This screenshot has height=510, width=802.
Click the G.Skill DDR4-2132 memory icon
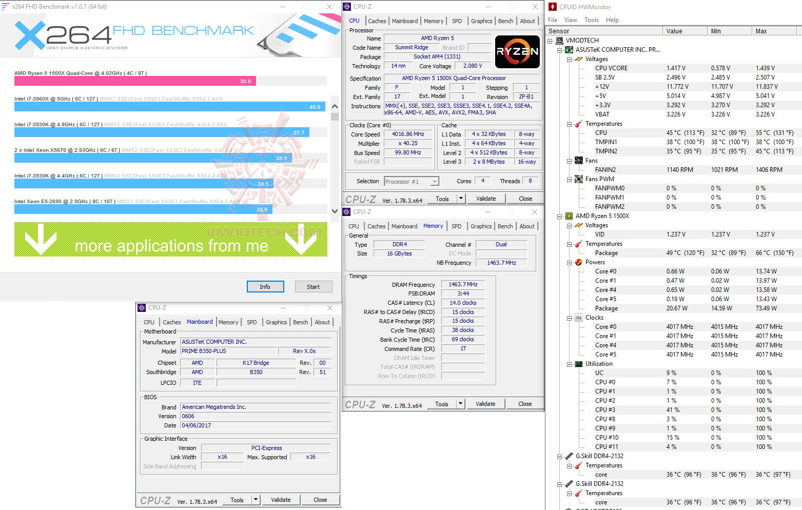click(570, 456)
